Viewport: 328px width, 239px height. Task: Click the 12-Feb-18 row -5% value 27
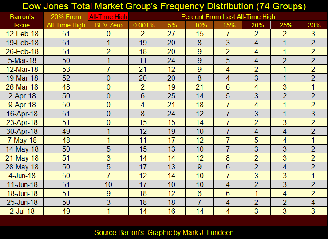tap(171, 34)
